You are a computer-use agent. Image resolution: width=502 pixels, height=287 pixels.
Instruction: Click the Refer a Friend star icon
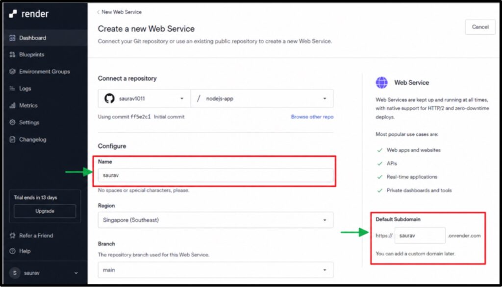12,236
